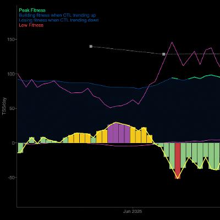Click the Losing fitness legend text
Viewport: 220px width, 220px height.
pos(59,20)
